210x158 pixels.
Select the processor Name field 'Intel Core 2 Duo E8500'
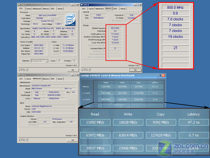tap(47, 15)
